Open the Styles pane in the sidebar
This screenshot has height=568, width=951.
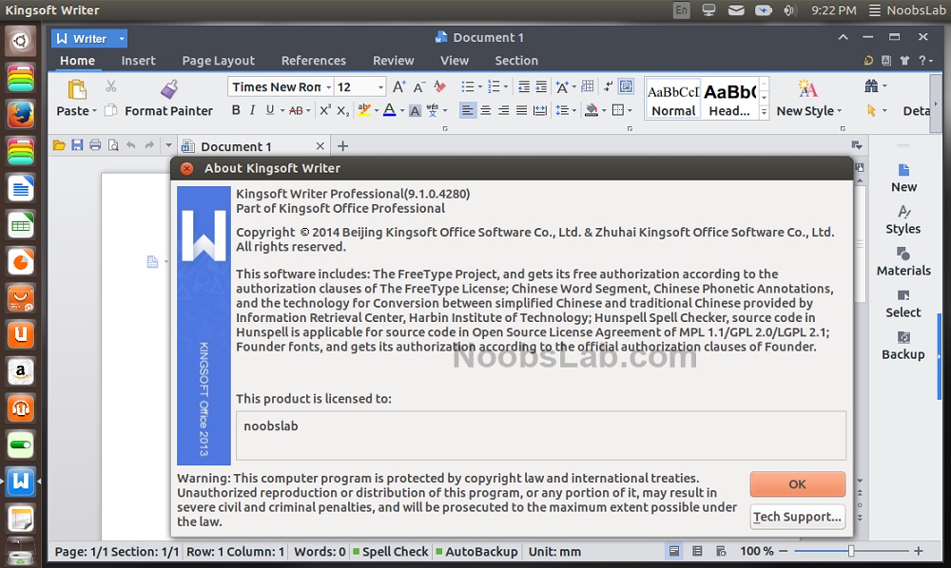tap(903, 219)
